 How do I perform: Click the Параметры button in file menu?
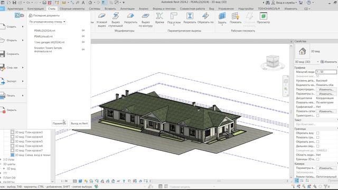(x=59, y=123)
